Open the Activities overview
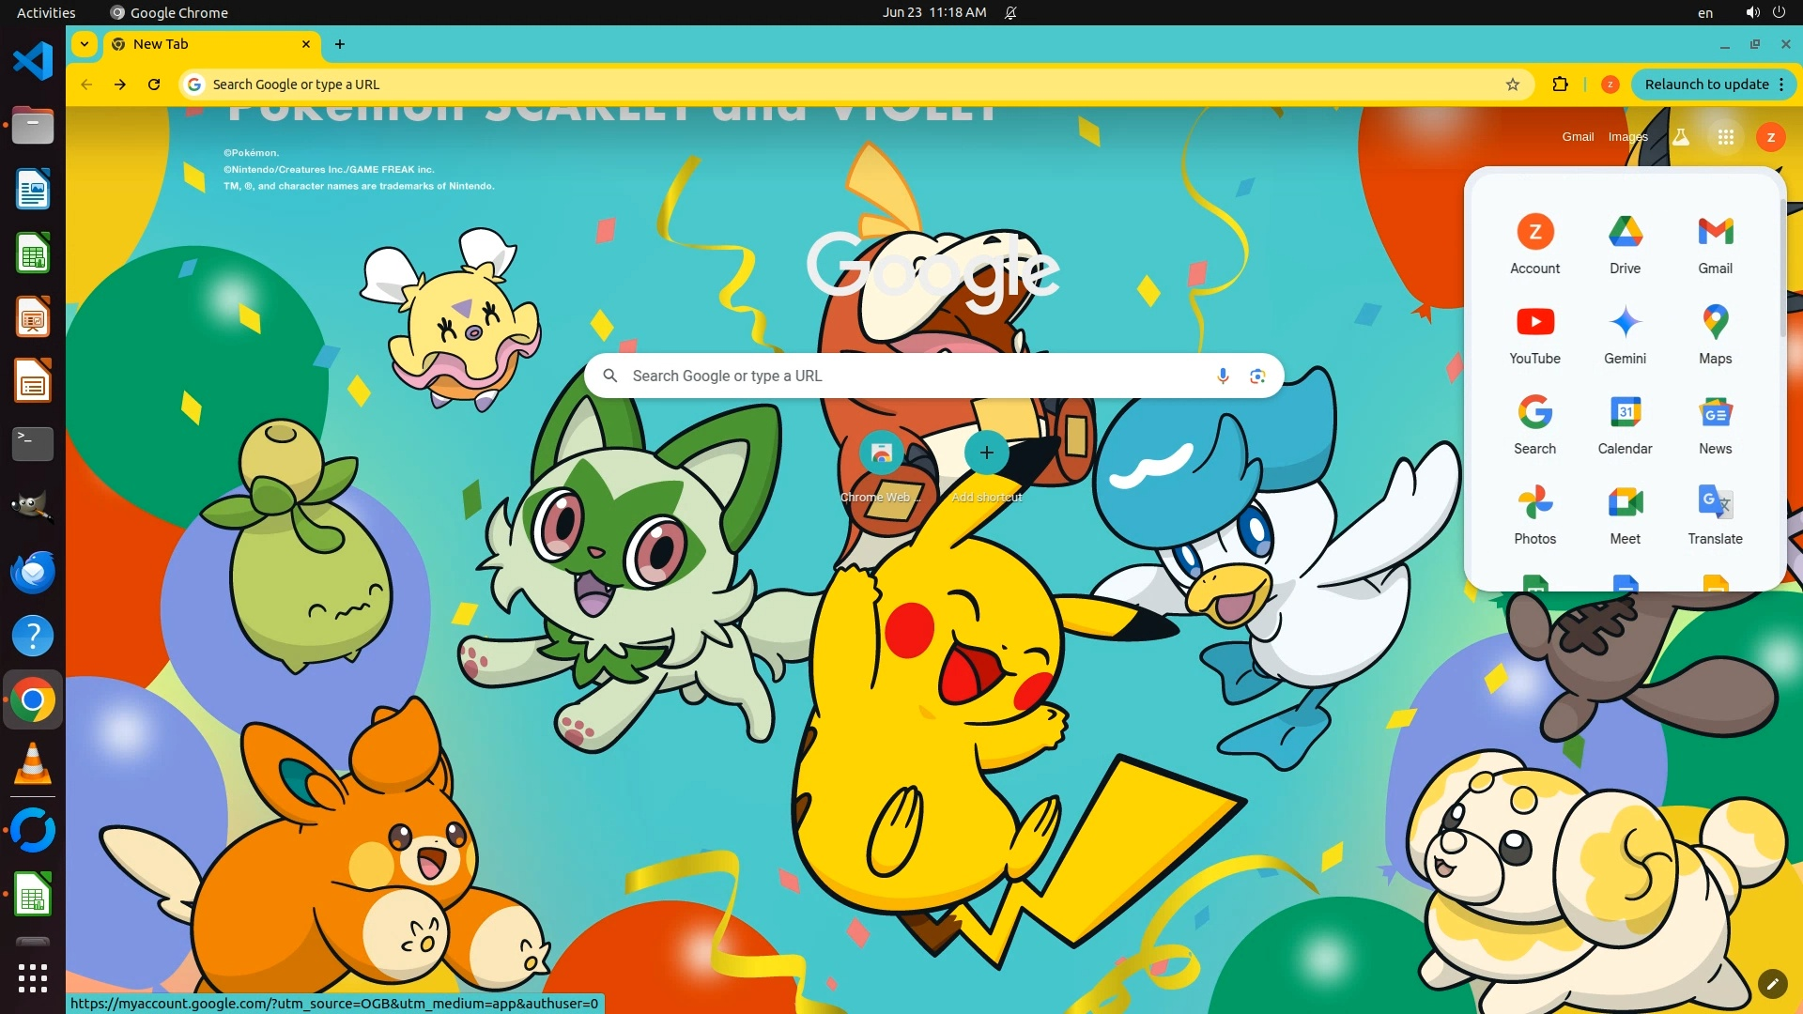This screenshot has width=1803, height=1014. pos(46,12)
